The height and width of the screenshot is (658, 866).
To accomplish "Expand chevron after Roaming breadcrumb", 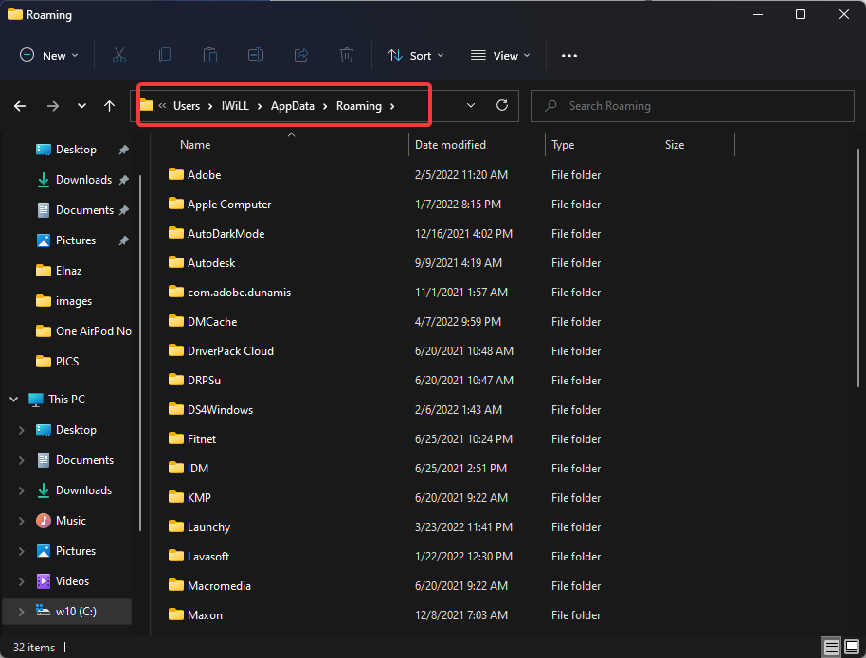I will 392,106.
